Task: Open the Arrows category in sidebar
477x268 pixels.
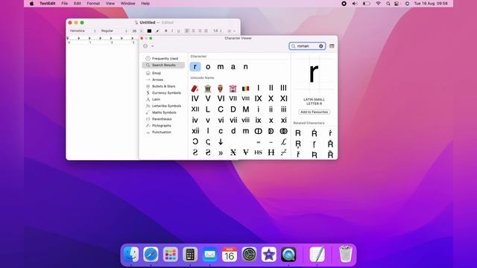Action: tap(163, 80)
